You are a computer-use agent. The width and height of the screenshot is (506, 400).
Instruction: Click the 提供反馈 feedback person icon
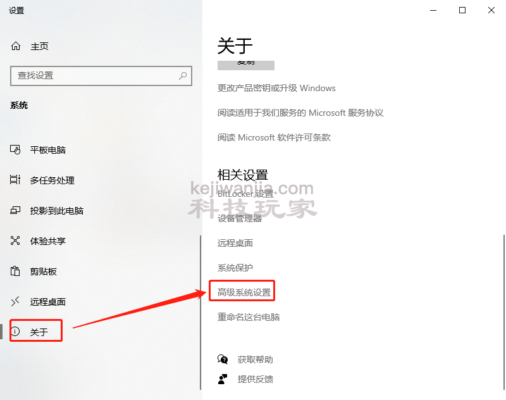tap(223, 379)
